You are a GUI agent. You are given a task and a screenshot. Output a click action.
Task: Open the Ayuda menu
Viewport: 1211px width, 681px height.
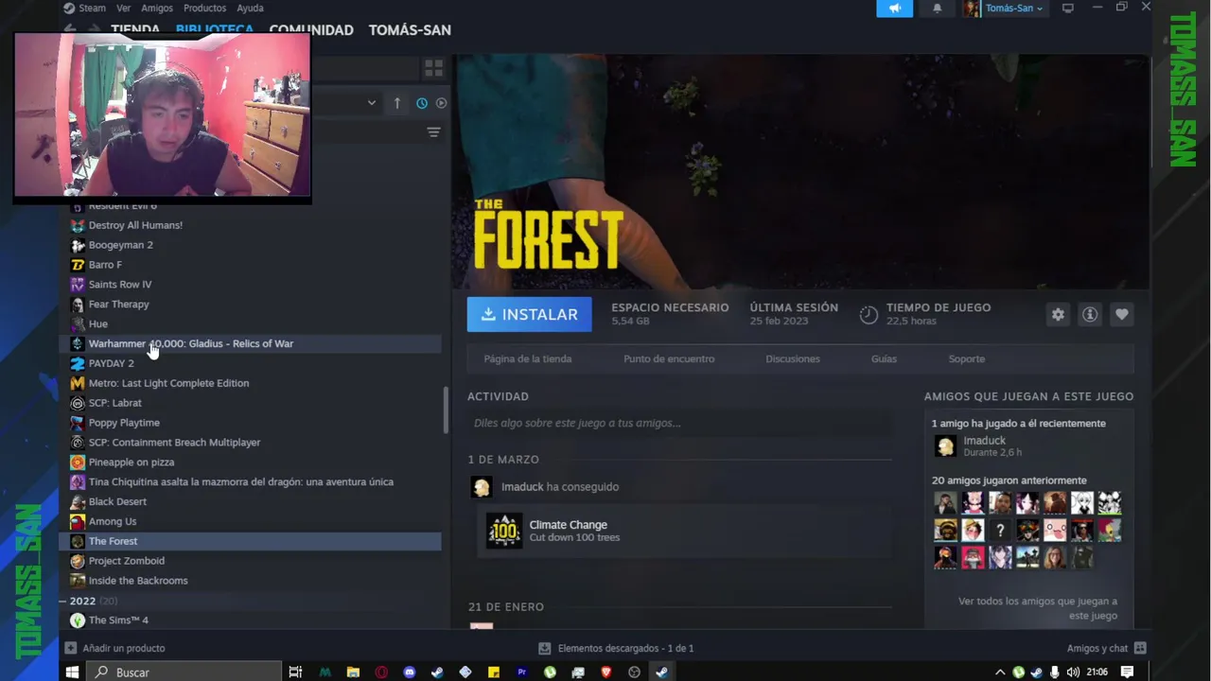(250, 8)
